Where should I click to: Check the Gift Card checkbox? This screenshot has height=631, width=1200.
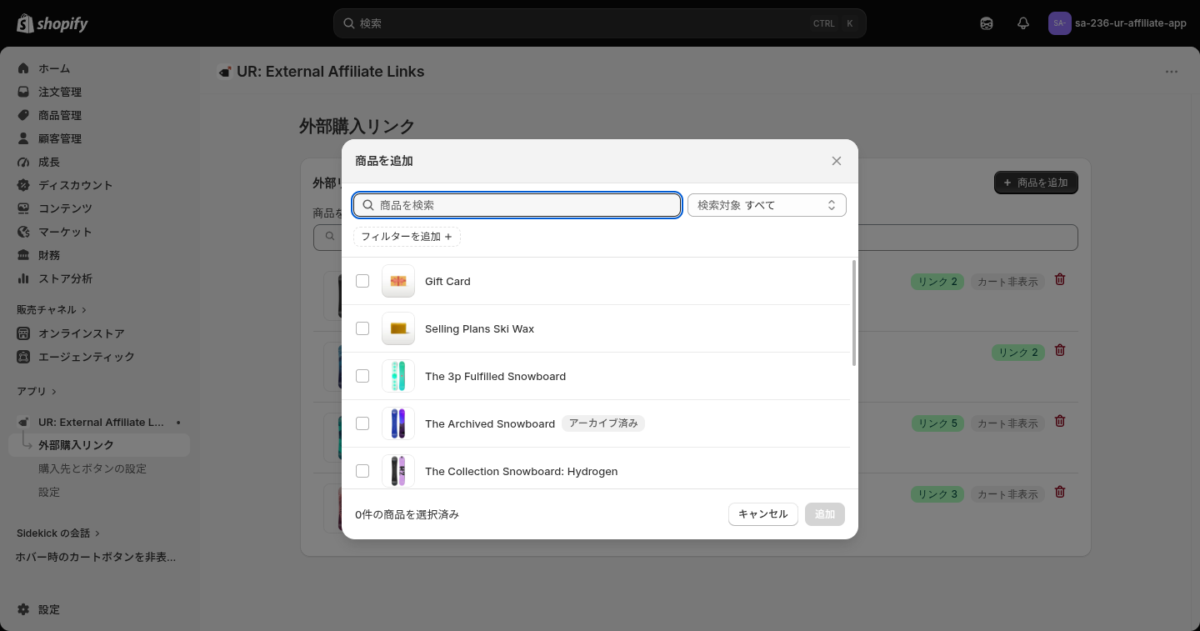point(362,281)
